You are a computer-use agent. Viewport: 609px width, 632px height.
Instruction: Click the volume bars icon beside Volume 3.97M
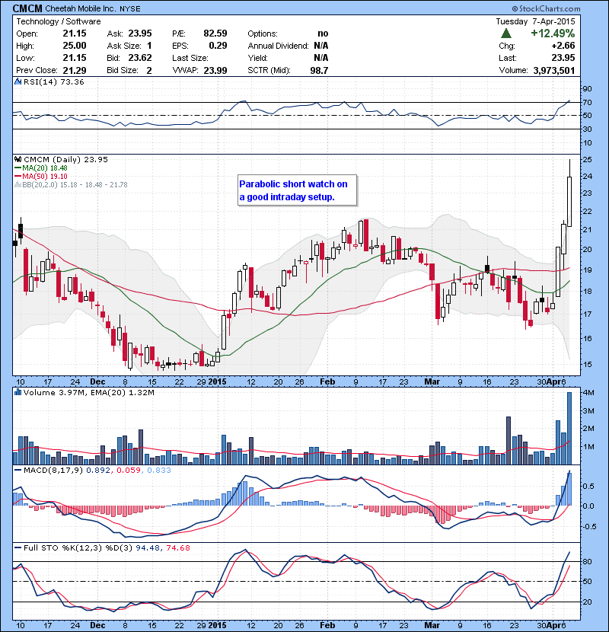[x=18, y=392]
